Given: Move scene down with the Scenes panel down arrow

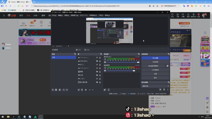Looking at the screenshot, I should (67, 90).
